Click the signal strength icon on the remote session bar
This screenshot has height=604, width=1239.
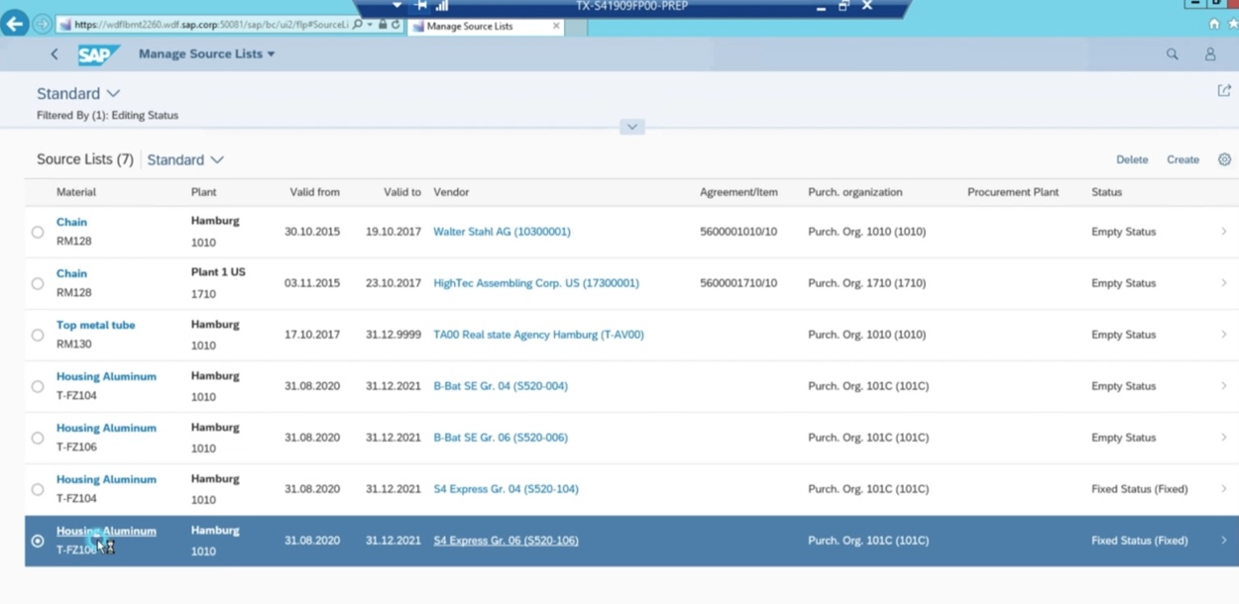click(x=442, y=6)
